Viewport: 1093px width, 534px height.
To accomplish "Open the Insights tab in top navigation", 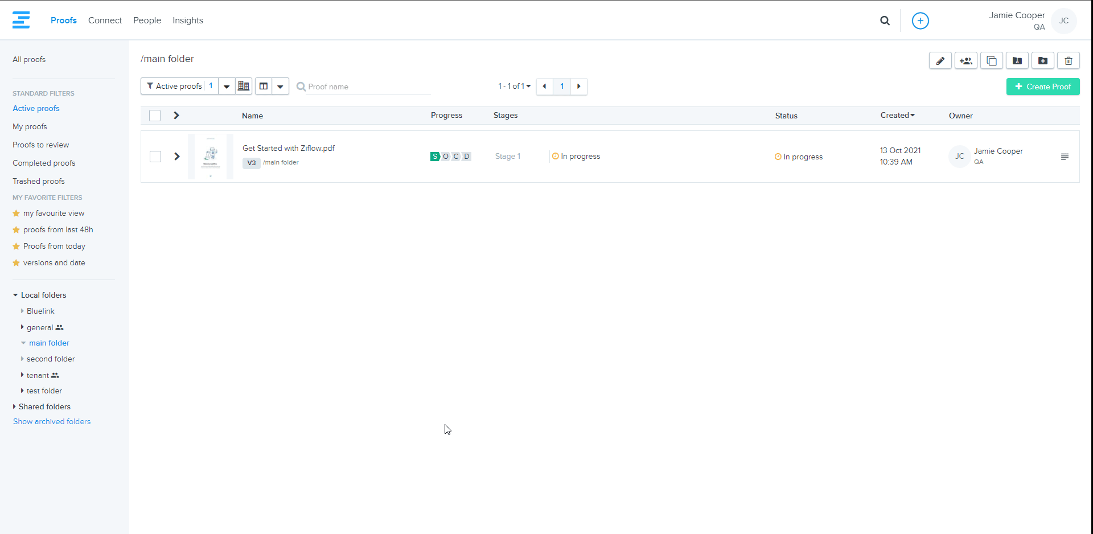I will pos(188,20).
